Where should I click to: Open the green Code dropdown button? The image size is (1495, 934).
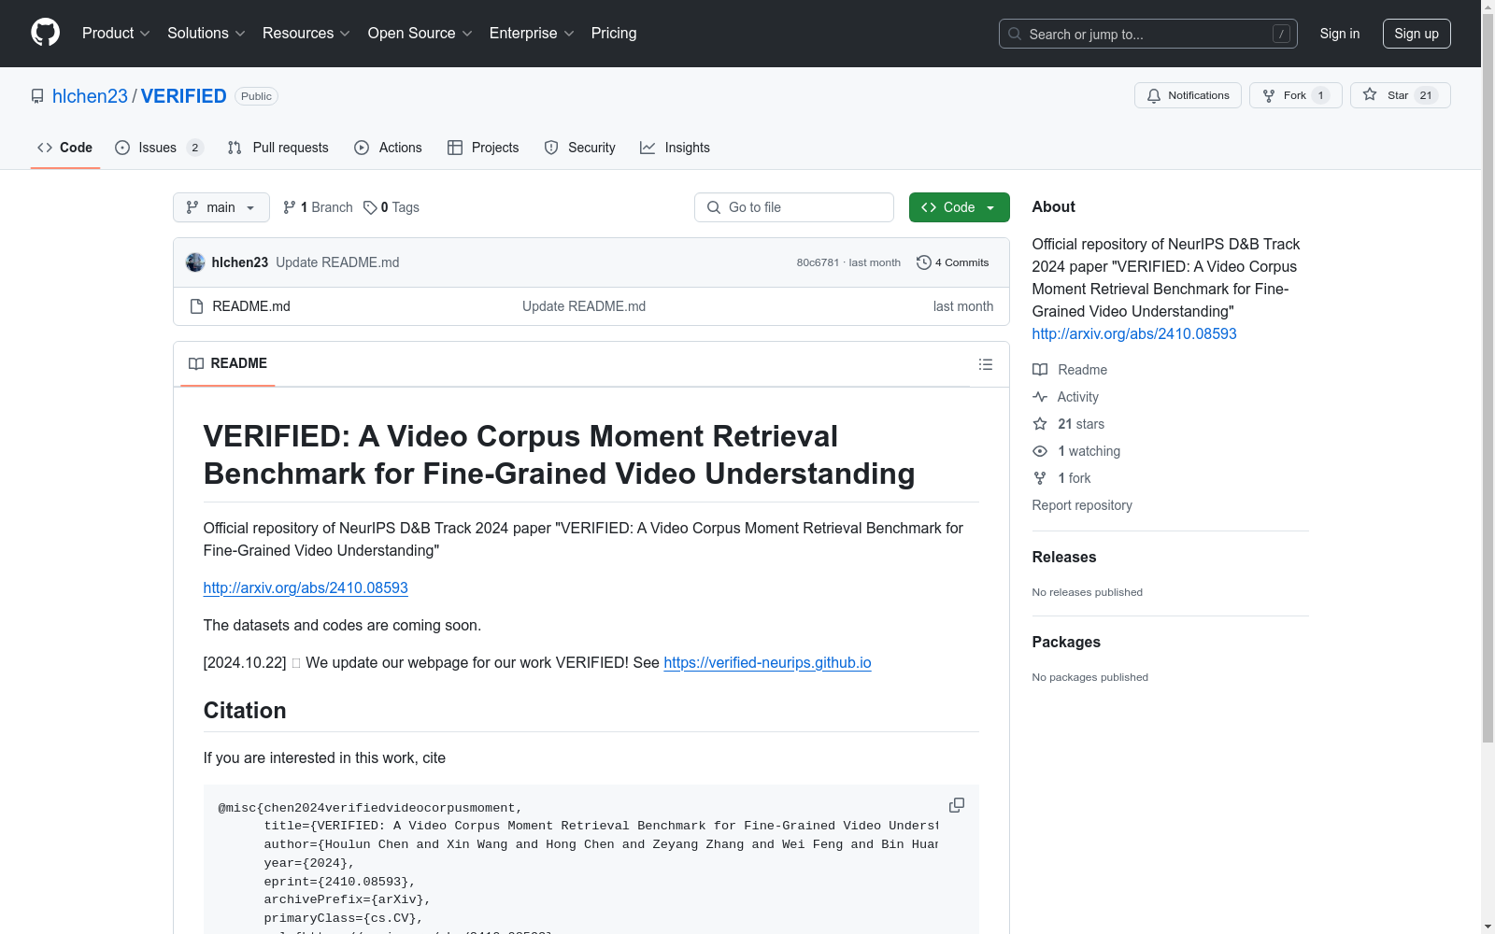(x=959, y=207)
